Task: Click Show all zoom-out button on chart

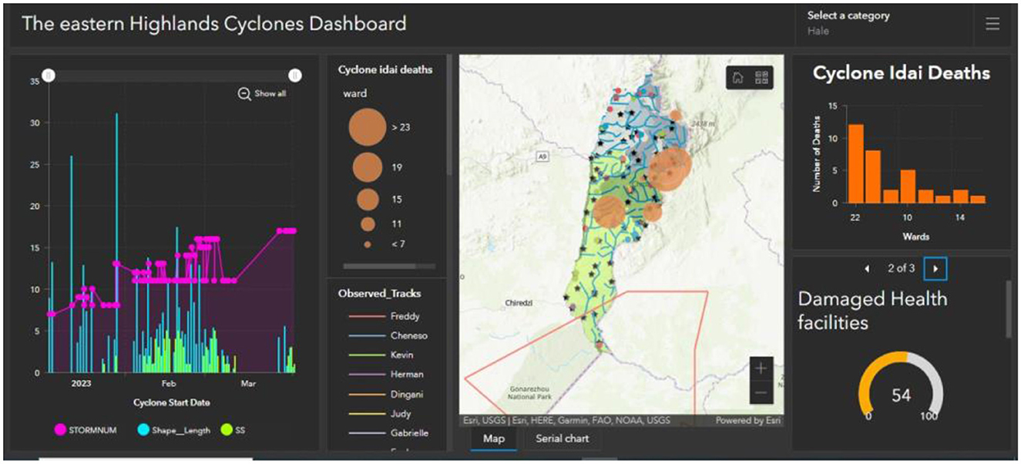Action: pyautogui.click(x=262, y=93)
